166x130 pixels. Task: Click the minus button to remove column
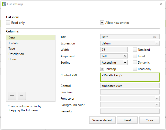point(21,96)
